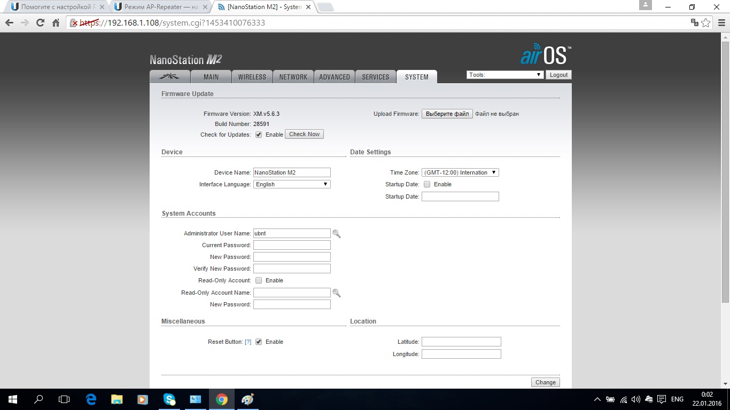Switch to the SERVICES tab
730x410 pixels.
pyautogui.click(x=376, y=77)
